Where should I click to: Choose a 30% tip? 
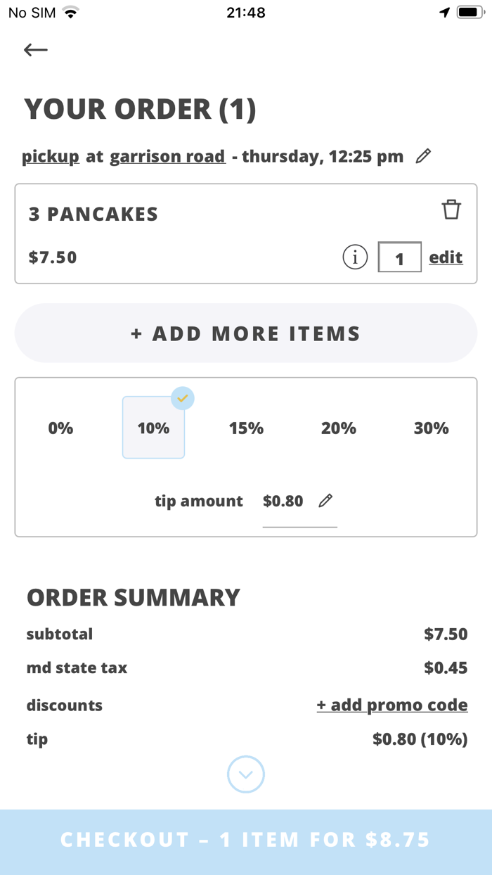(x=431, y=428)
